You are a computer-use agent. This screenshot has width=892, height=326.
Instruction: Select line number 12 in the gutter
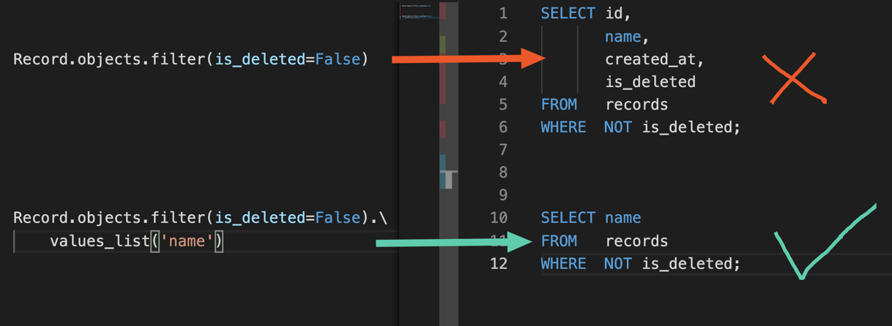(499, 263)
